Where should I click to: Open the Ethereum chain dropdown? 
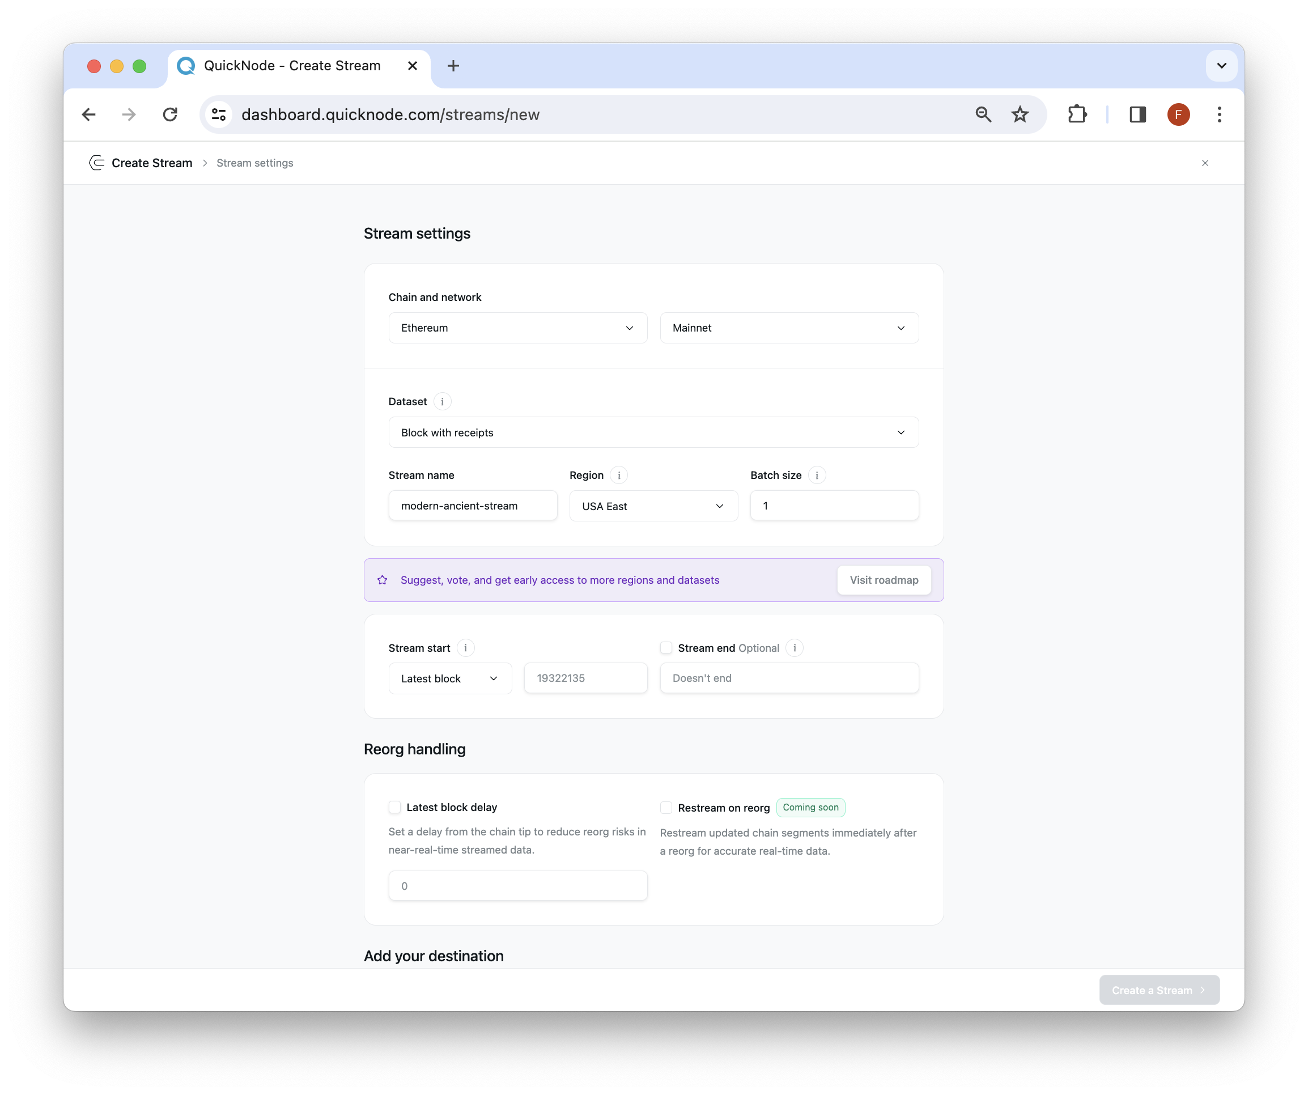pos(517,328)
